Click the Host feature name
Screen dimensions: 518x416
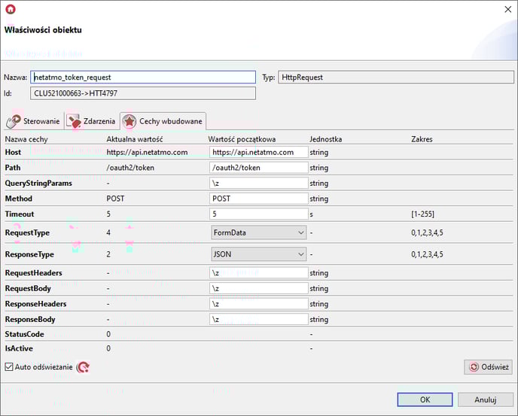13,152
